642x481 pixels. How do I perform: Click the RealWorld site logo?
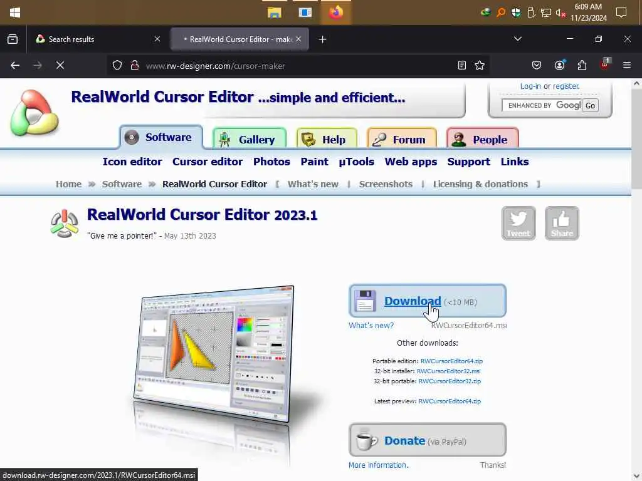pos(34,113)
